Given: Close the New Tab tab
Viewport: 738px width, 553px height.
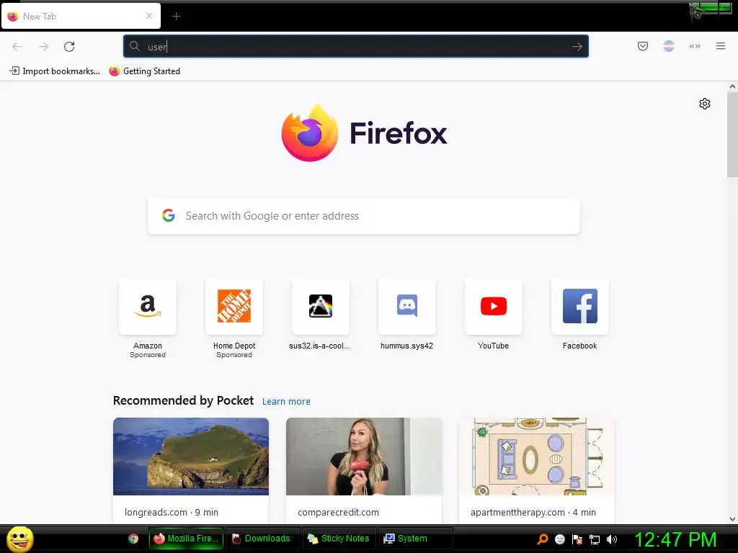Looking at the screenshot, I should pyautogui.click(x=149, y=16).
